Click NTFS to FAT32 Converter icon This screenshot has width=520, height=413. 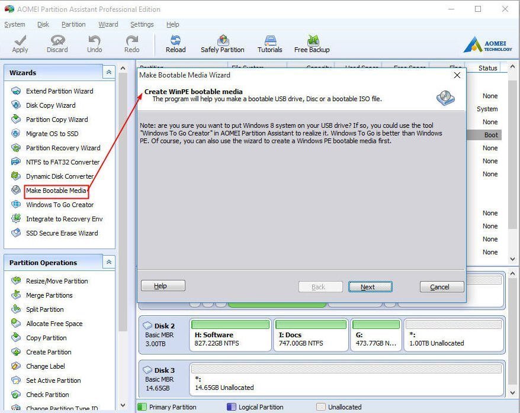pos(16,162)
